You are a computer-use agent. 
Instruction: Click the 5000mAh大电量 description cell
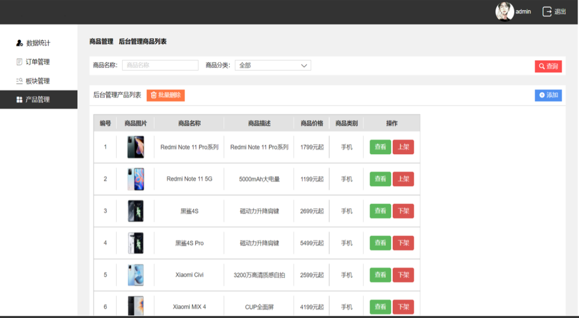[x=260, y=179]
